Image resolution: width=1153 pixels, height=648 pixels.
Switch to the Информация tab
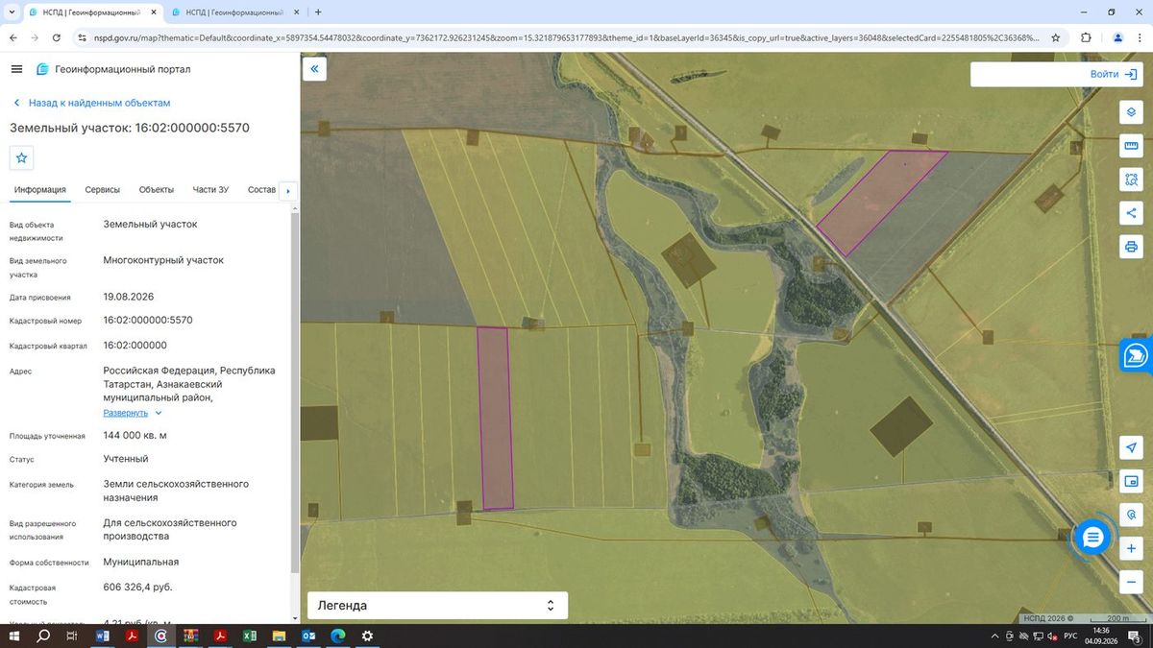[39, 190]
